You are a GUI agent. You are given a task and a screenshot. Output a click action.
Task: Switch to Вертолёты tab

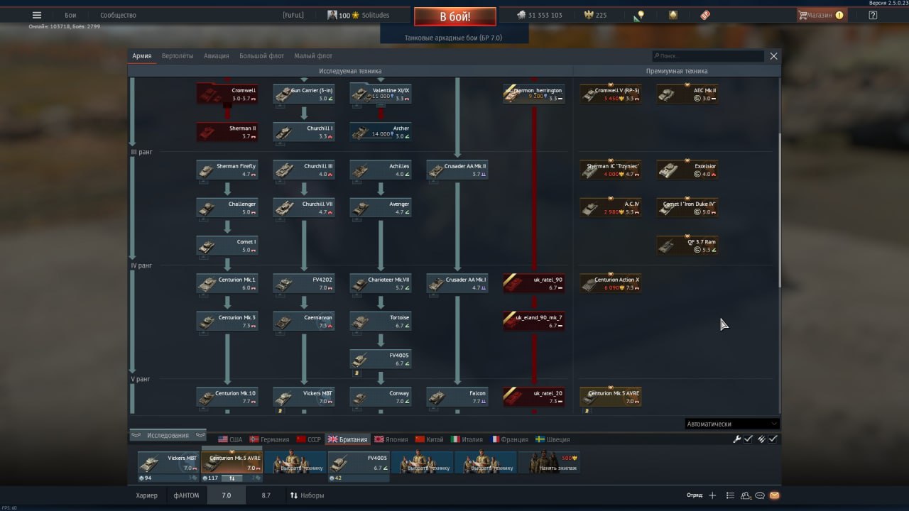178,55
